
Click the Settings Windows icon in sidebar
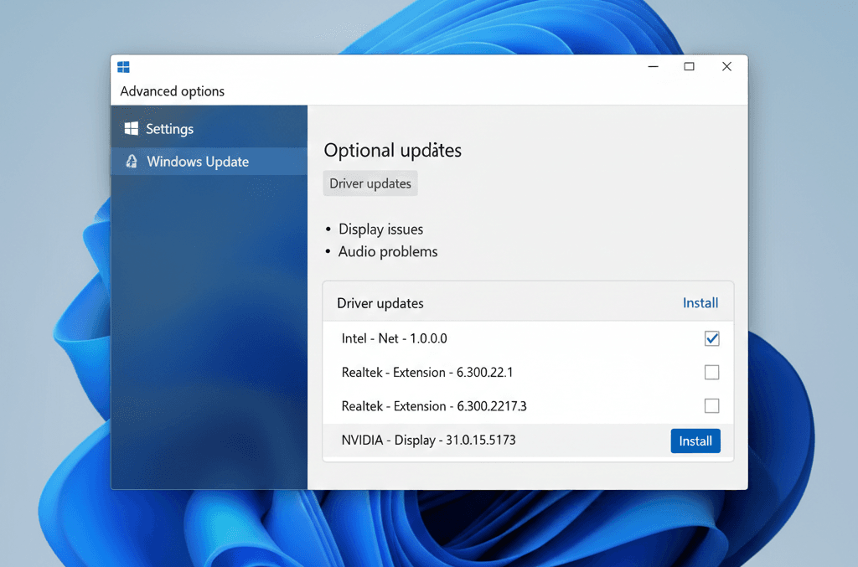(131, 129)
